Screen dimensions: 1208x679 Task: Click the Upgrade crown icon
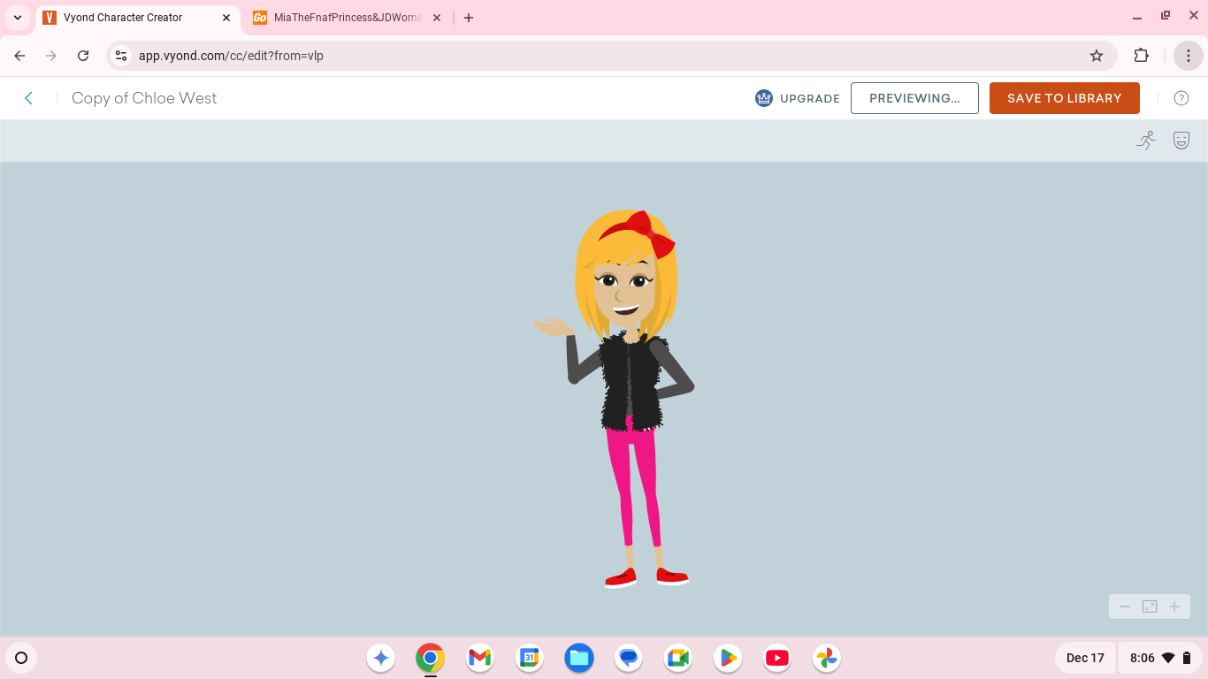pyautogui.click(x=764, y=98)
